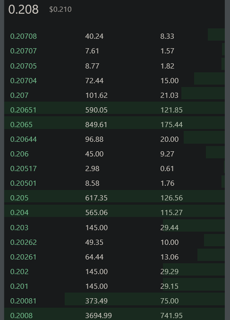Select total 13.06 in 0.20261 row
The image size is (230, 320).
point(170,257)
